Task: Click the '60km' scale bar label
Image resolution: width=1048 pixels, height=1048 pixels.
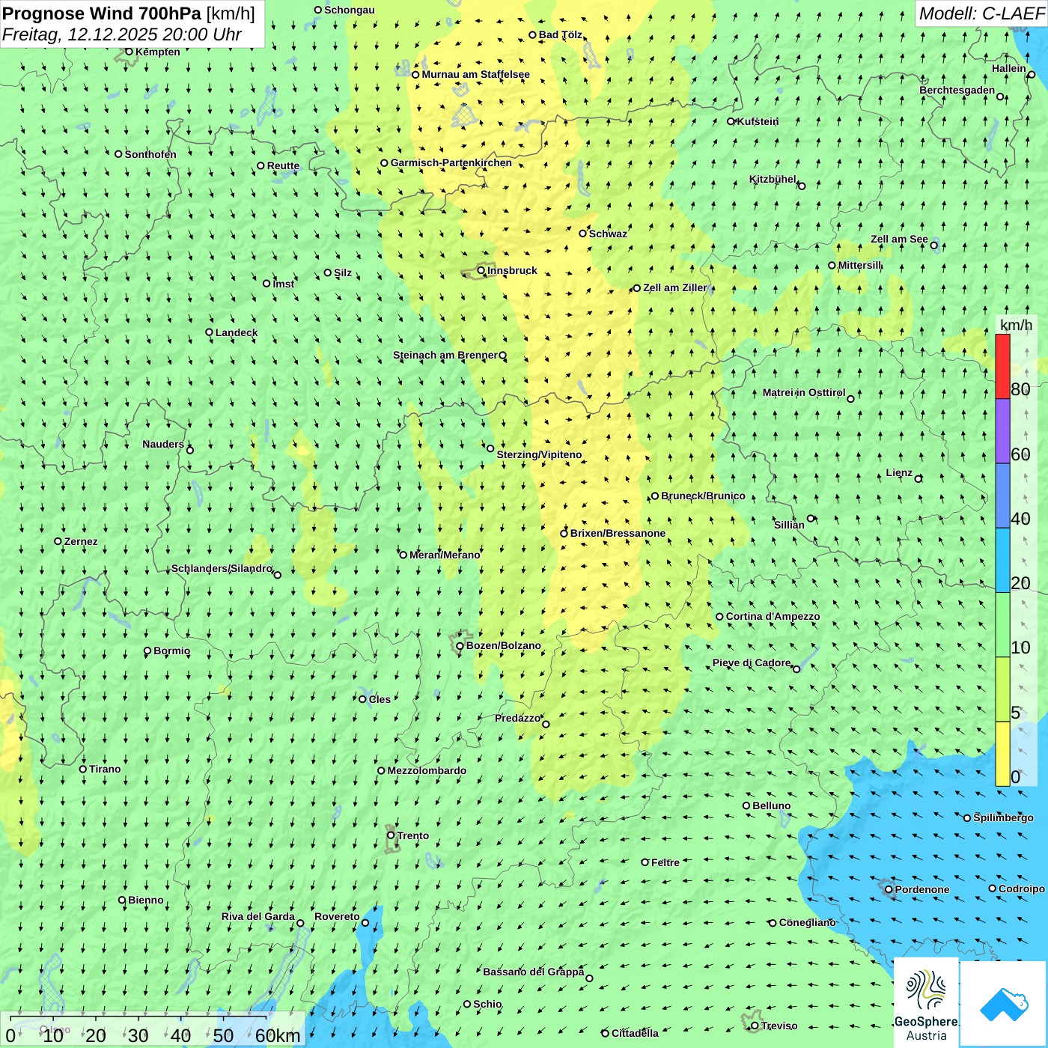Action: (x=278, y=1035)
